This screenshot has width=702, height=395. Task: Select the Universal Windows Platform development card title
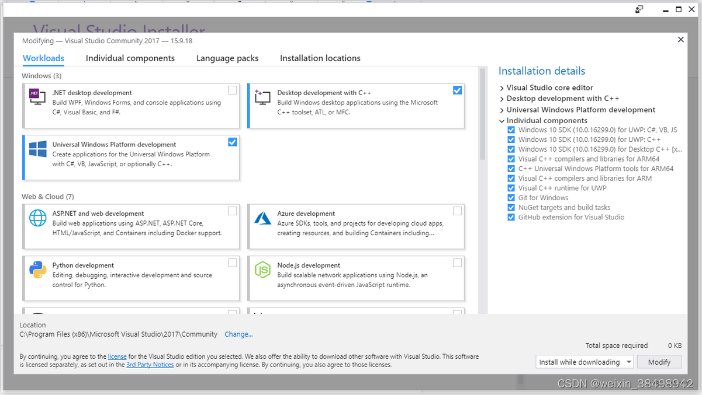pyautogui.click(x=114, y=145)
